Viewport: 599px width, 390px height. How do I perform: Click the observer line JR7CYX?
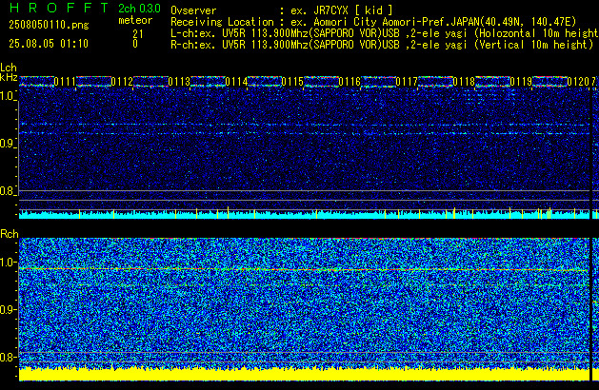point(282,10)
